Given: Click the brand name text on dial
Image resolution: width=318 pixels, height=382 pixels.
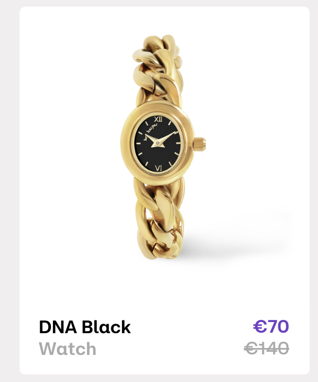Looking at the screenshot, I should point(151,132).
